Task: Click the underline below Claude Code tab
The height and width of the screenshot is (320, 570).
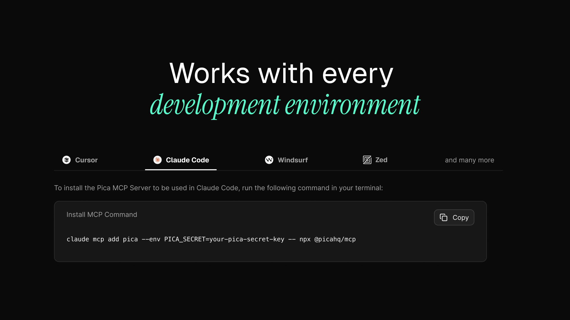Action: (x=180, y=169)
